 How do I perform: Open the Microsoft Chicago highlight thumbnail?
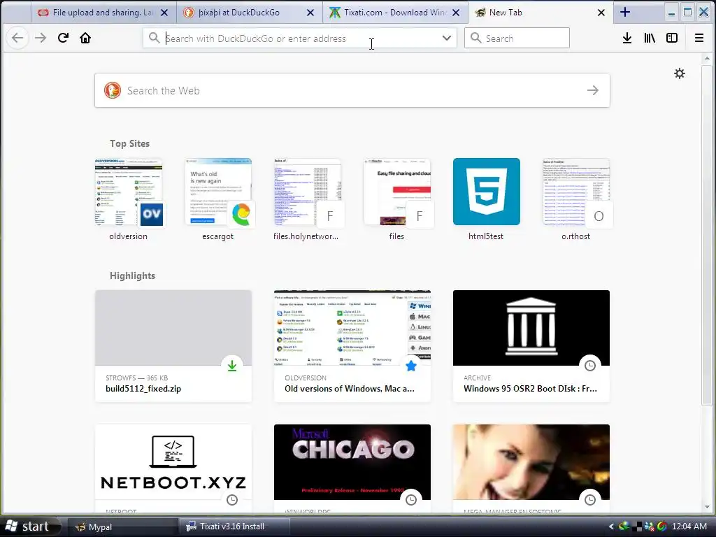coord(352,461)
